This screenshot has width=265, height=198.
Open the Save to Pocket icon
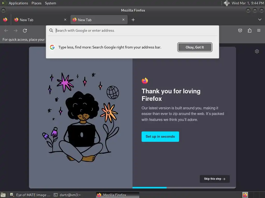pos(240,30)
